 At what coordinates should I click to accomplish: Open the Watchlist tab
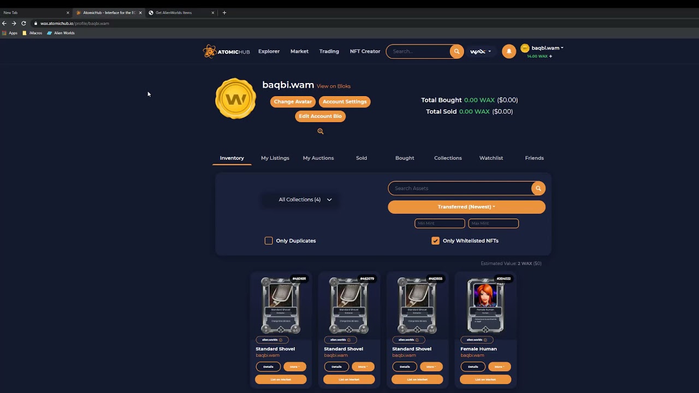[491, 158]
